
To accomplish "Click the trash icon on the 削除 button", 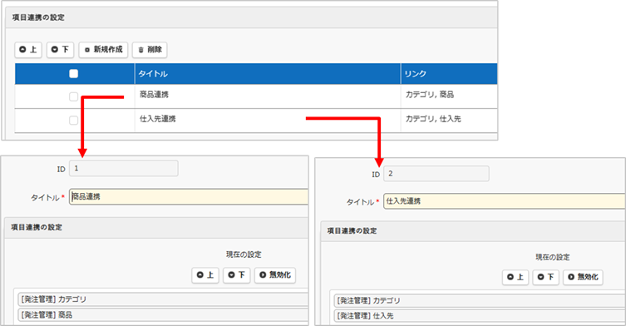I will [x=141, y=51].
